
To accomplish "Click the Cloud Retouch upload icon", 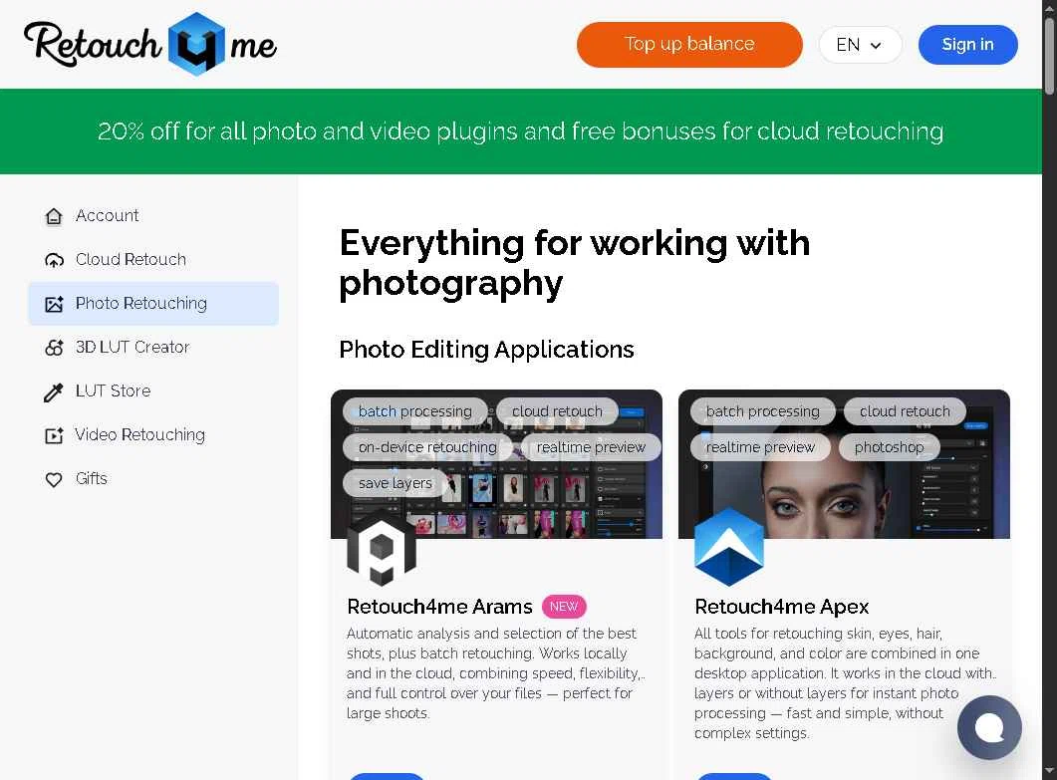I will click(54, 260).
